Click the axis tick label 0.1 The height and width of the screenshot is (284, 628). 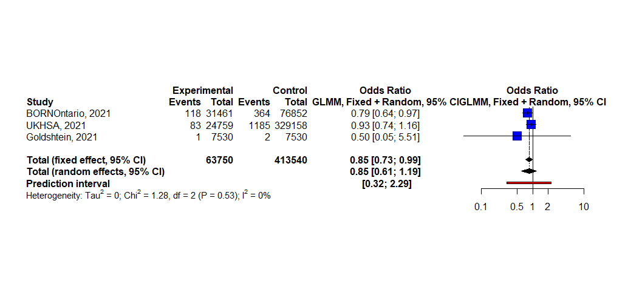(x=481, y=207)
